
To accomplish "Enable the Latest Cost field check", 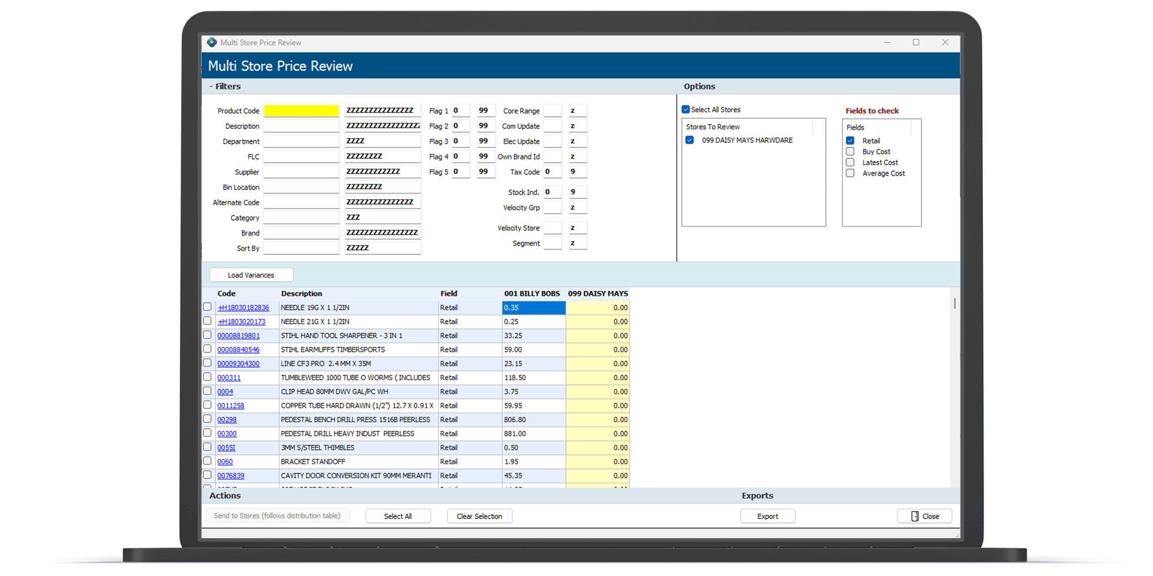I will point(850,162).
